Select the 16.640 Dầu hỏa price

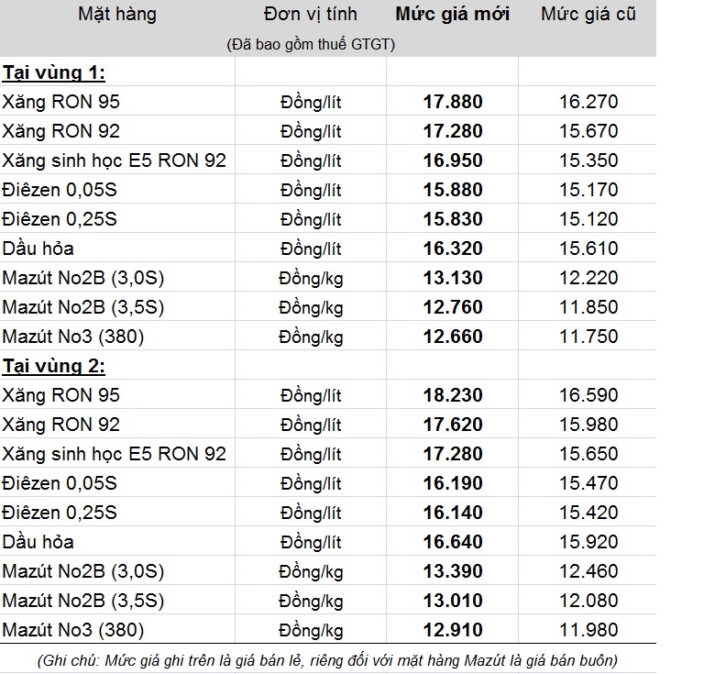coord(453,542)
